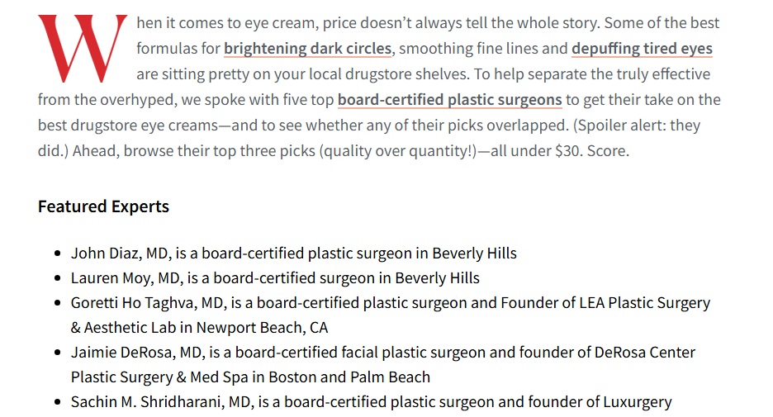
Task: Click the bullet point beside Lauren Moy
Action: pyautogui.click(x=57, y=279)
